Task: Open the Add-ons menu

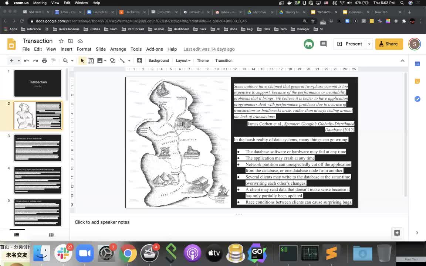Action: click(x=155, y=49)
